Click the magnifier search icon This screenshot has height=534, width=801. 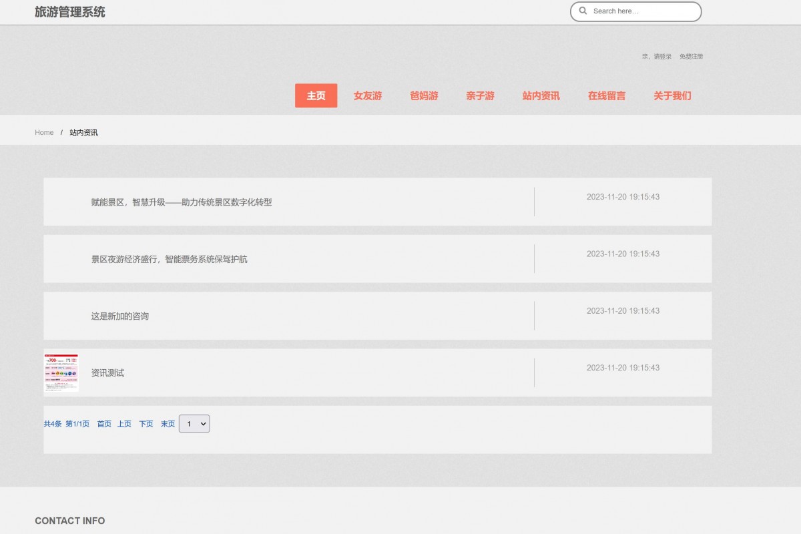coord(583,11)
